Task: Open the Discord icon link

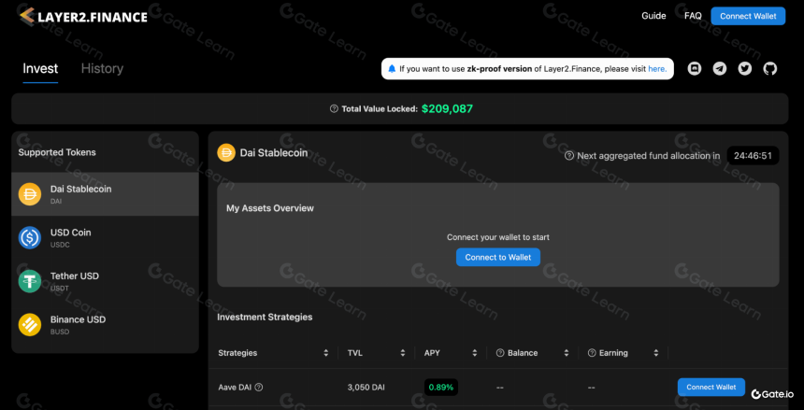Action: 695,69
